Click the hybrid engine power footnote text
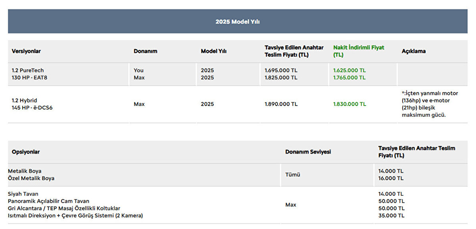Screen dimensions: 476x229 click(x=430, y=104)
